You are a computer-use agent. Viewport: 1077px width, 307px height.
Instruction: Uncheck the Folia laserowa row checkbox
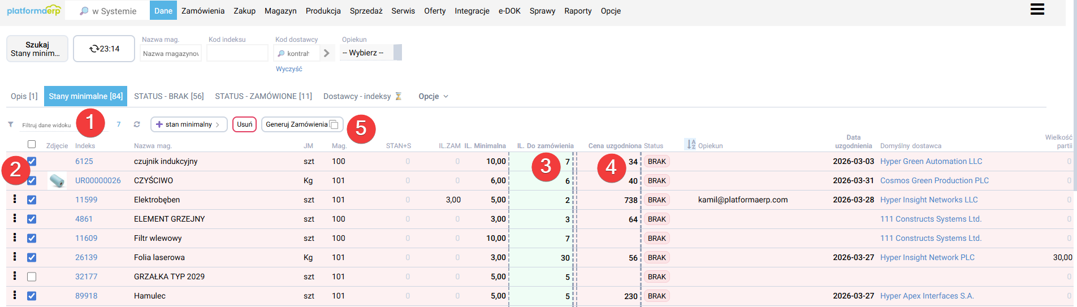[x=32, y=257]
